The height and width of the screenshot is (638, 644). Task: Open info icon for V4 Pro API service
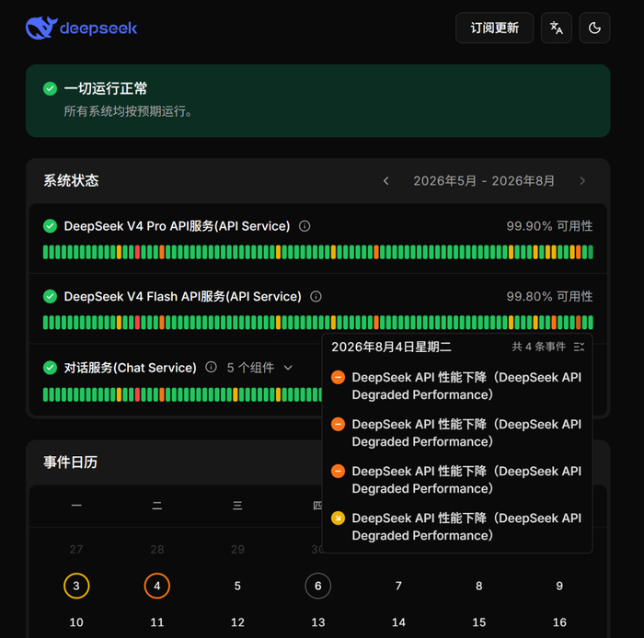[305, 226]
